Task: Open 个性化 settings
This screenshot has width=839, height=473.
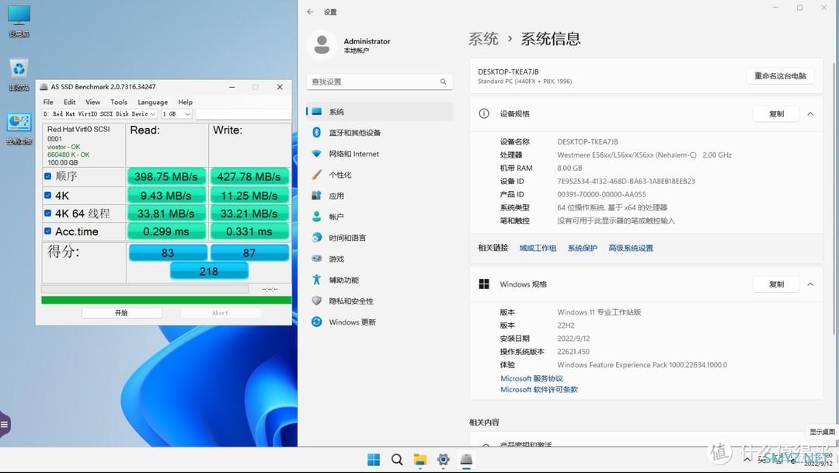Action: (x=380, y=175)
